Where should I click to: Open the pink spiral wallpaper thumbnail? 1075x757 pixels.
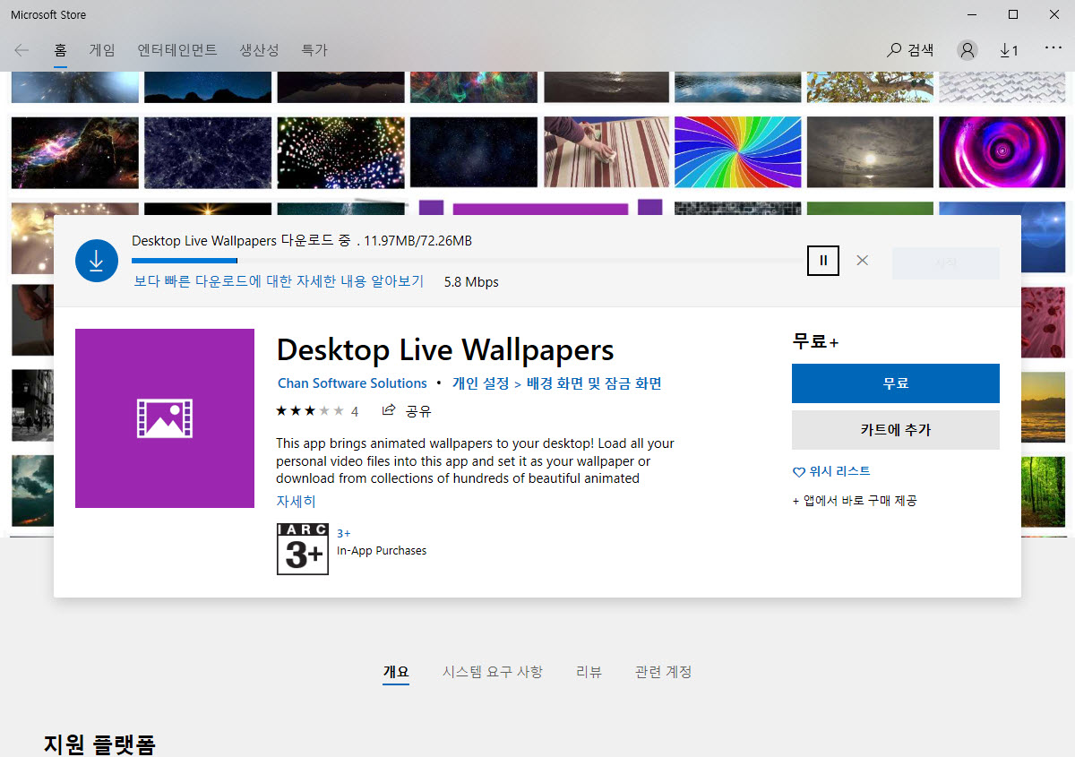pyautogui.click(x=1002, y=152)
